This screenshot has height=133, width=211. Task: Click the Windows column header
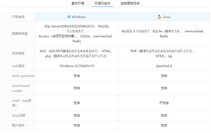click(77, 17)
